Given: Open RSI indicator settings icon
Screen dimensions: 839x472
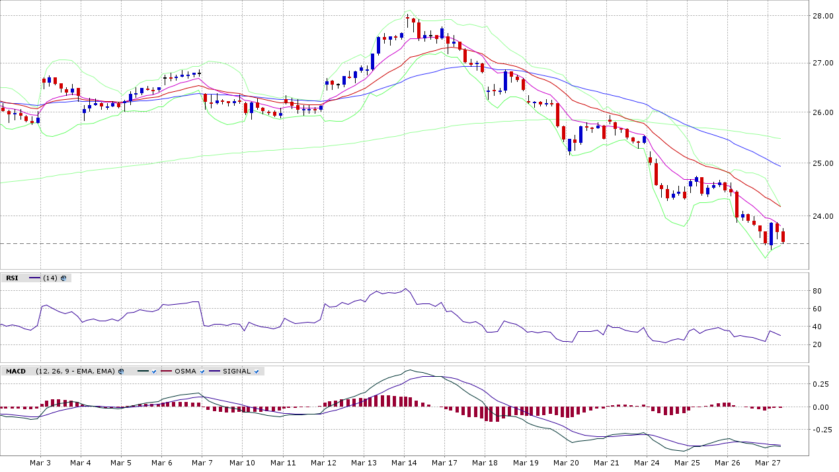Looking at the screenshot, I should click(63, 278).
